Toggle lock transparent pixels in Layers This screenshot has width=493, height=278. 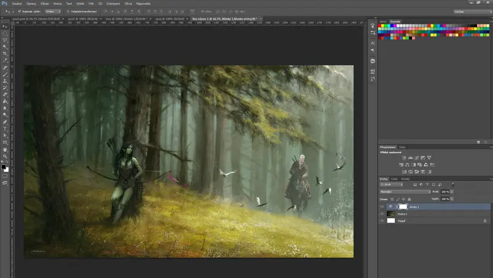[392, 199]
